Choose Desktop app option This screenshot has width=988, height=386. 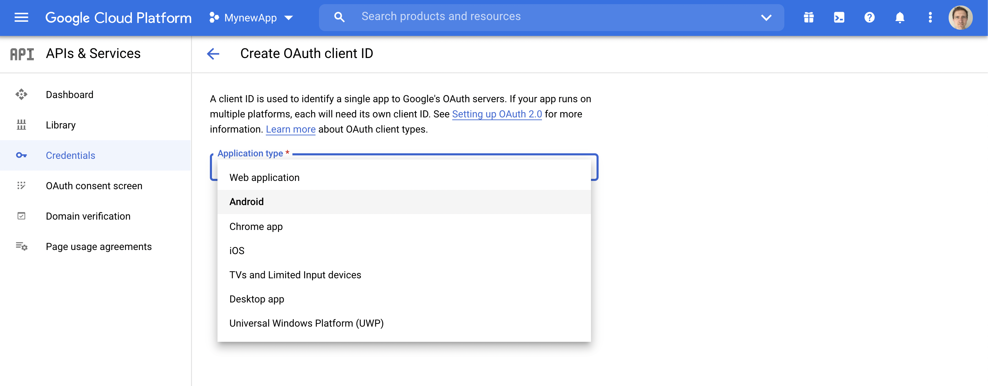[404, 299]
